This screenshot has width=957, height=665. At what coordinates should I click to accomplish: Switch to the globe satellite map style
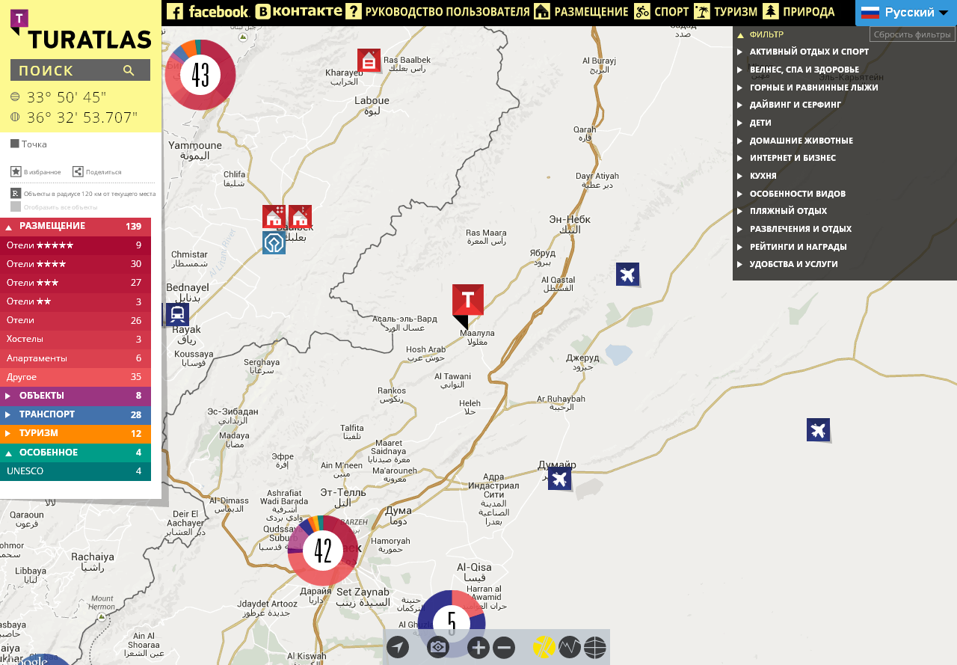(595, 647)
